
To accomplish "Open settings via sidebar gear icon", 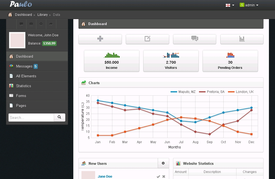I will (x=41, y=24).
